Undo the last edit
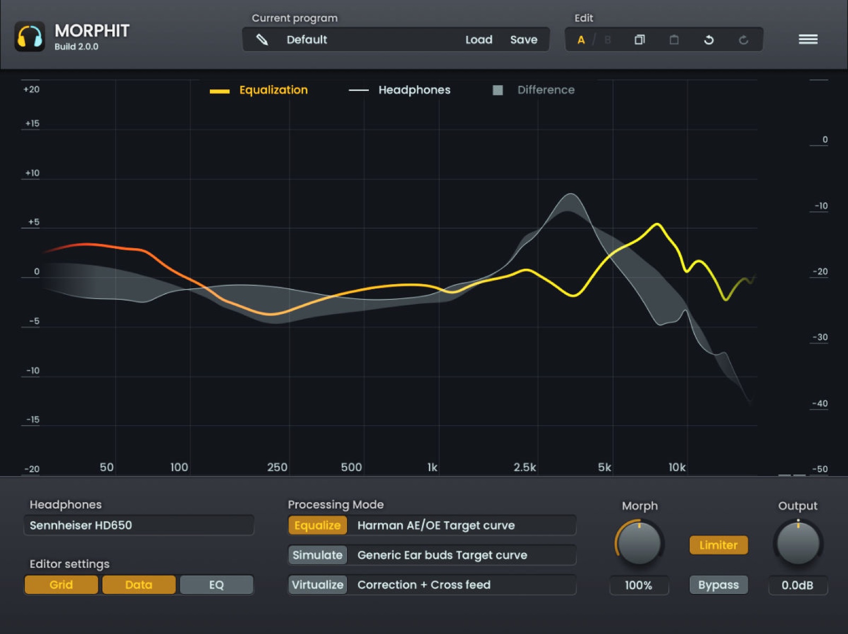Screen dimensions: 848x634 (709, 40)
